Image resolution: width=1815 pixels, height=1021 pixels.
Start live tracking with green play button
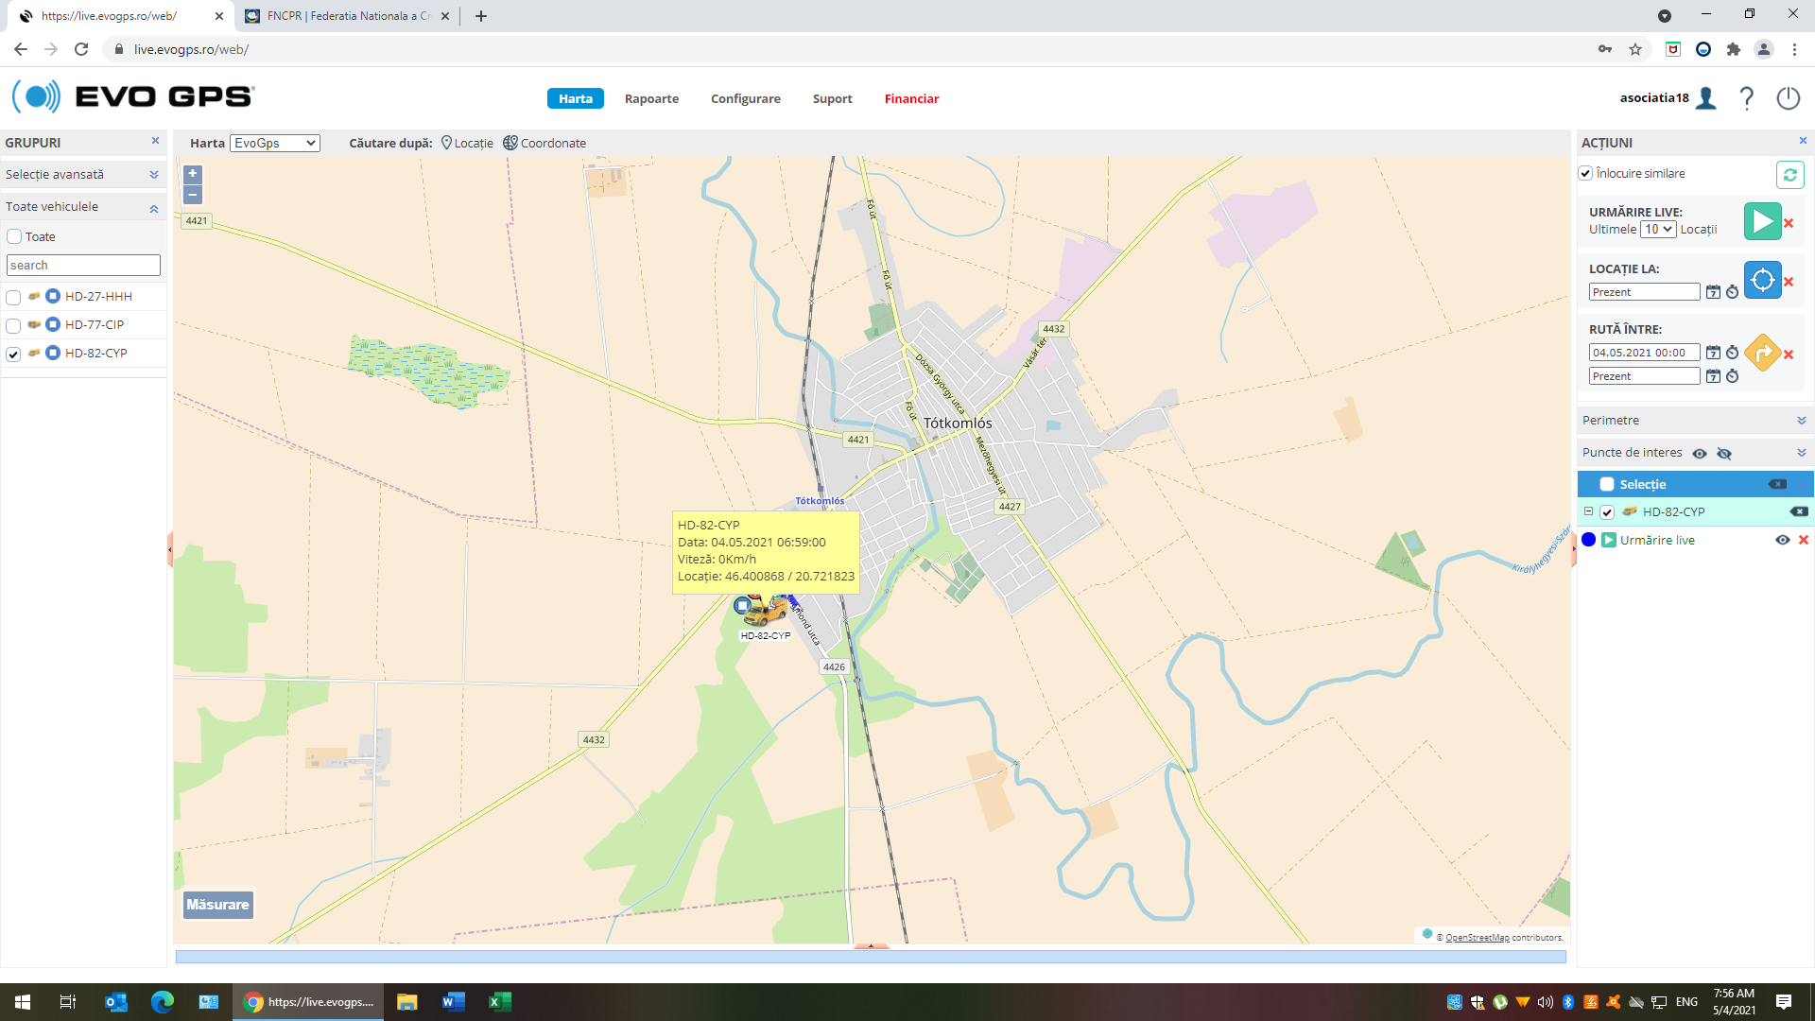click(1762, 222)
